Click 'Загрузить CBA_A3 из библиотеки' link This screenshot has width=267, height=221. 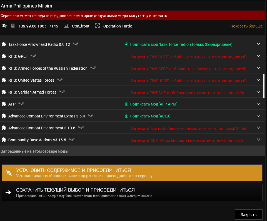pos(187,140)
